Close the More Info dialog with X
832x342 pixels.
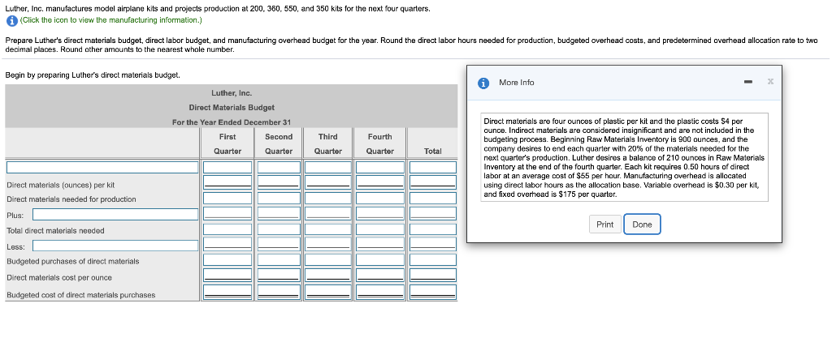click(770, 82)
